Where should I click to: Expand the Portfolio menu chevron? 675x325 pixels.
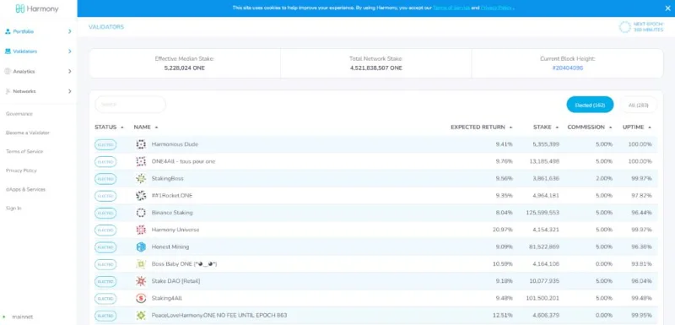click(x=70, y=31)
